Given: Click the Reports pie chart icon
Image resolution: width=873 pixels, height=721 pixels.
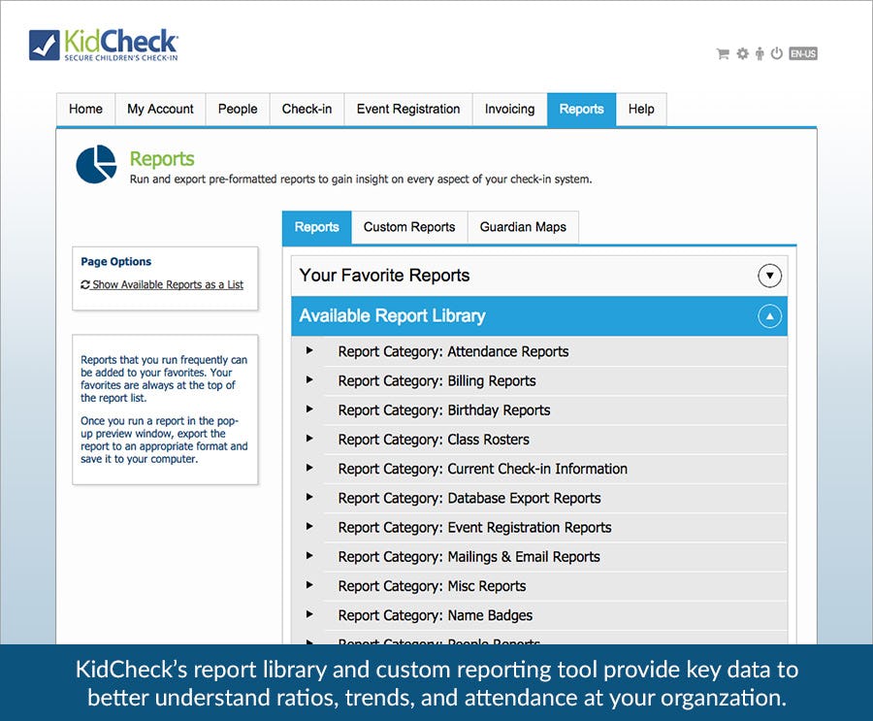Looking at the screenshot, I should click(95, 164).
